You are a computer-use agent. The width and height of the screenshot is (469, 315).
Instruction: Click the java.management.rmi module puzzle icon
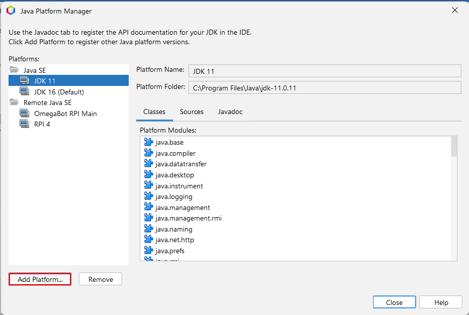(149, 218)
